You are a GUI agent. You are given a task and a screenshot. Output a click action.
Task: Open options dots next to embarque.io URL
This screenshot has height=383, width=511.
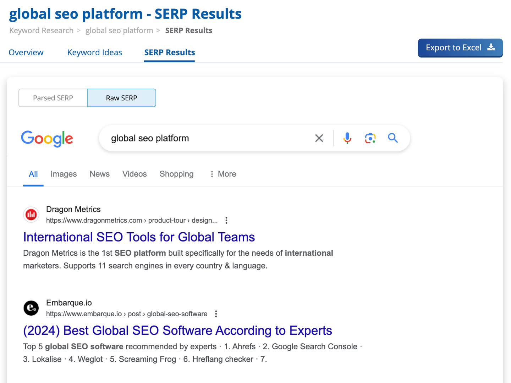216,314
